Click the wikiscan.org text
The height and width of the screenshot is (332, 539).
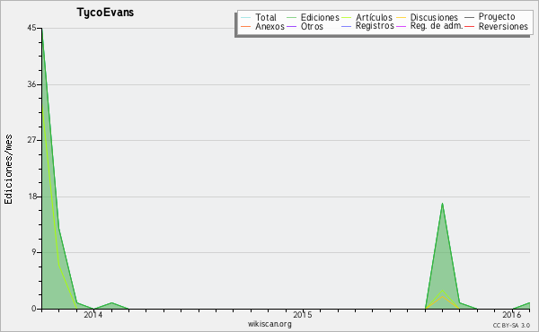tap(269, 324)
